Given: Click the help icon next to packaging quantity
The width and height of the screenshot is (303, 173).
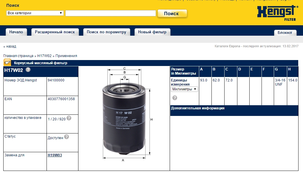Looking at the screenshot, I should pyautogui.click(x=69, y=118).
